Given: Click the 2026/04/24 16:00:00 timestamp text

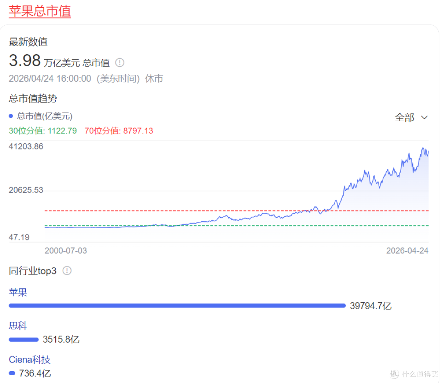Looking at the screenshot, I should click(50, 78).
